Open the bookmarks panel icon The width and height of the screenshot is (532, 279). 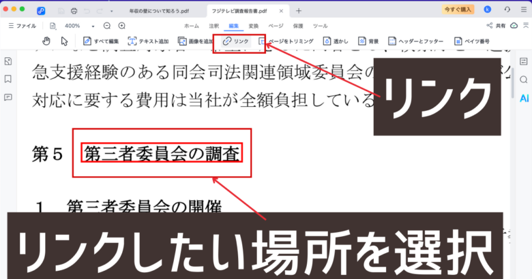coord(8,79)
